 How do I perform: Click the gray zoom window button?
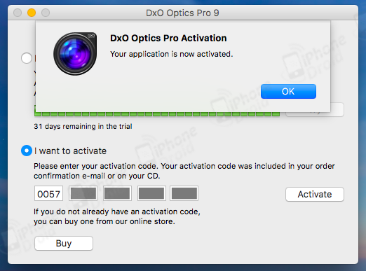coord(46,13)
